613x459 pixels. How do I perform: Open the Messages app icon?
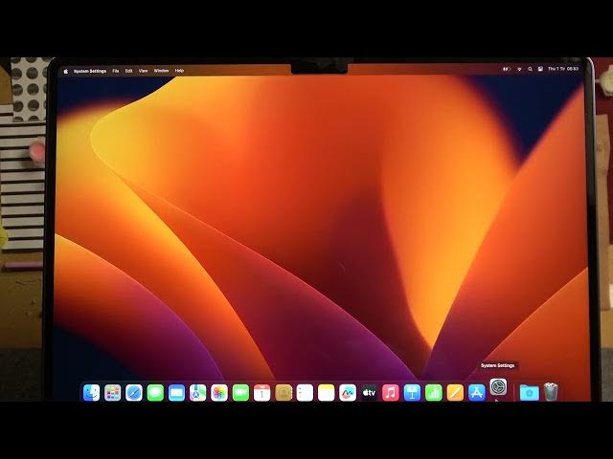click(155, 392)
